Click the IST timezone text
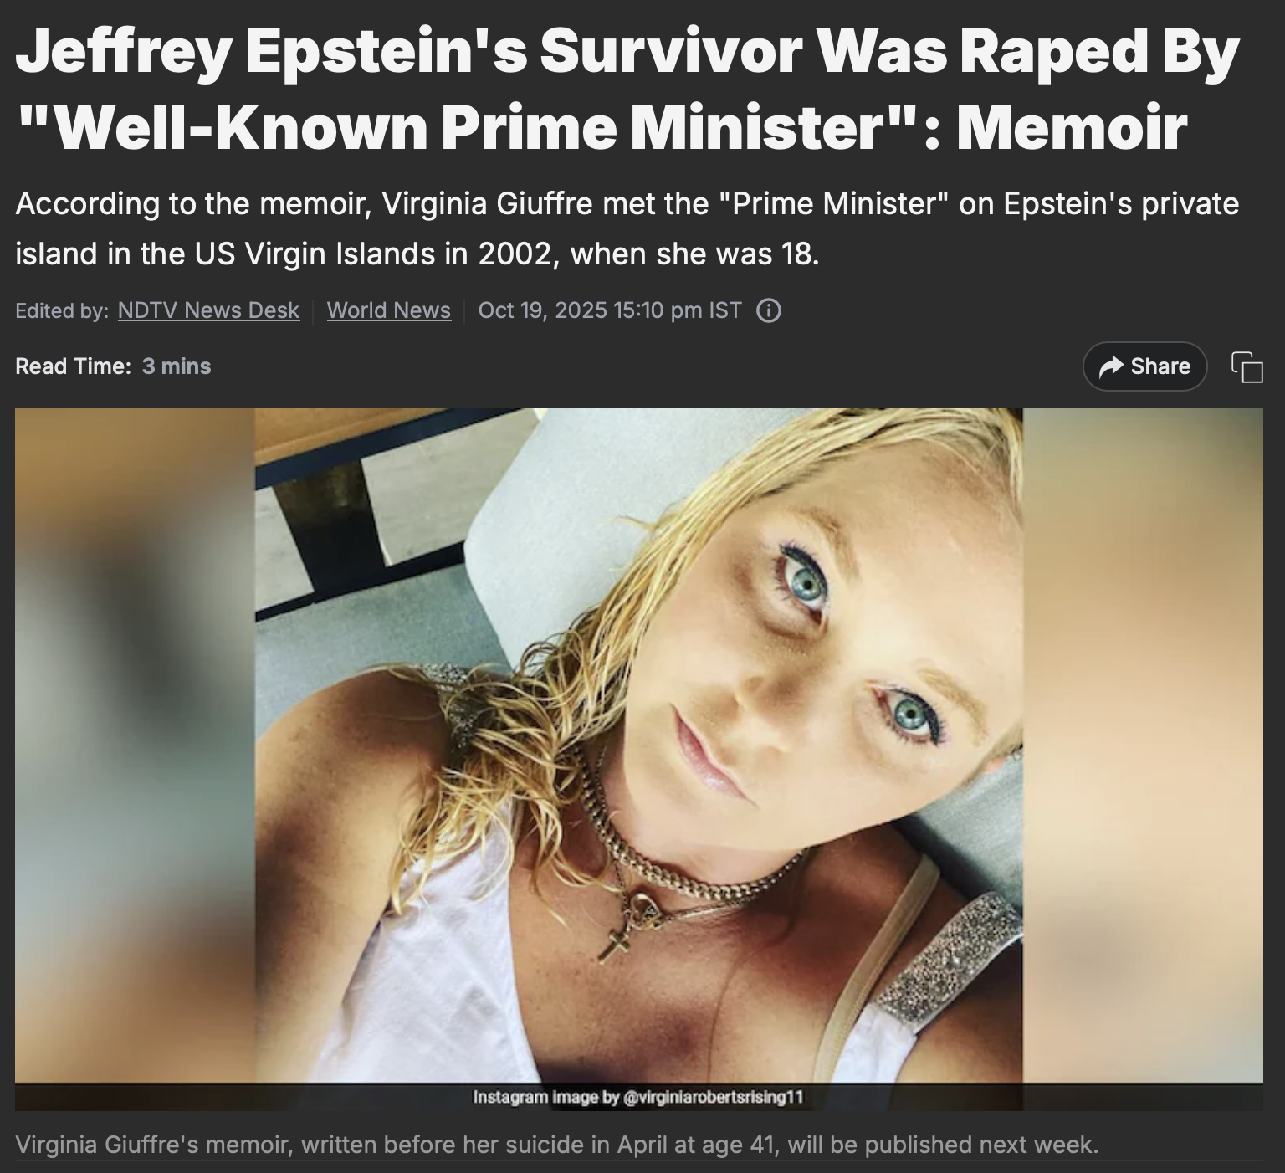Image resolution: width=1285 pixels, height=1173 pixels. click(725, 310)
